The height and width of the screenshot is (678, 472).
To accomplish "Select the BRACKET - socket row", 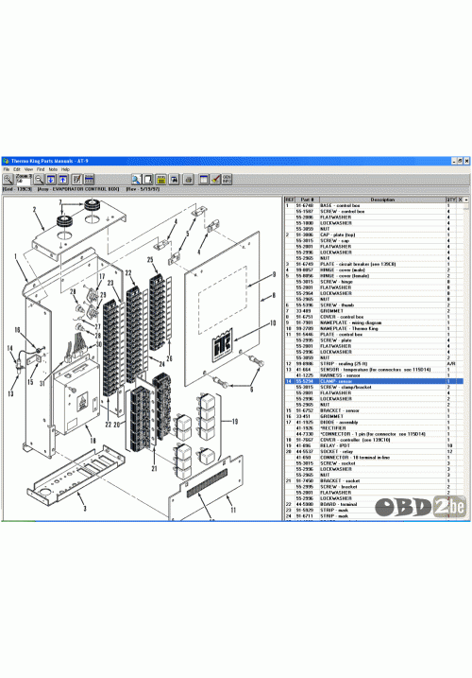I will point(374,480).
